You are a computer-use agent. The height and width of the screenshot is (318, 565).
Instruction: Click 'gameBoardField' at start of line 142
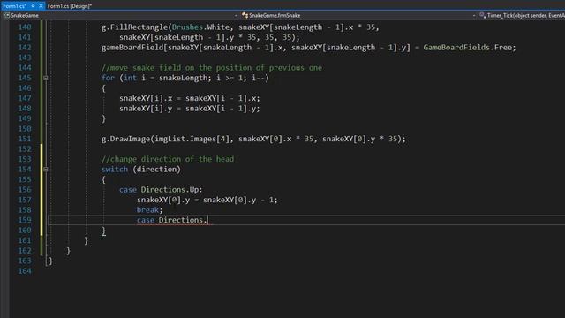(x=132, y=47)
